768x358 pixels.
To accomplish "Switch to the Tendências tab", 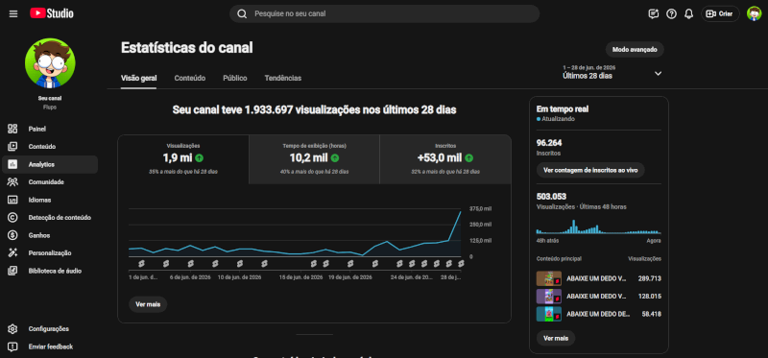I will coord(283,78).
